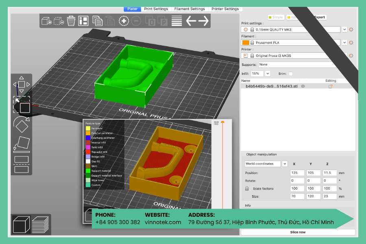Click the orange layer slider handle in preview
The height and width of the screenshot is (244, 366).
(x=222, y=122)
